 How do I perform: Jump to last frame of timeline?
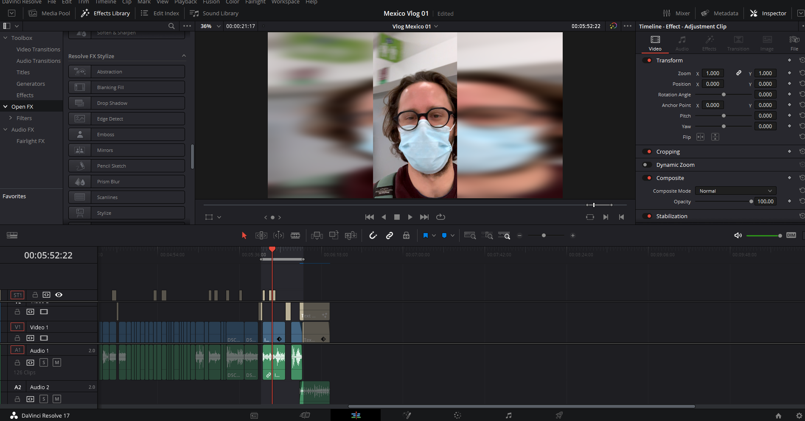pyautogui.click(x=424, y=217)
